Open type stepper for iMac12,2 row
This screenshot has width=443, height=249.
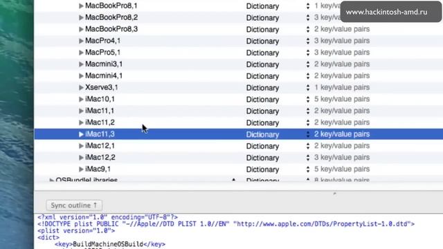pyautogui.click(x=307, y=158)
